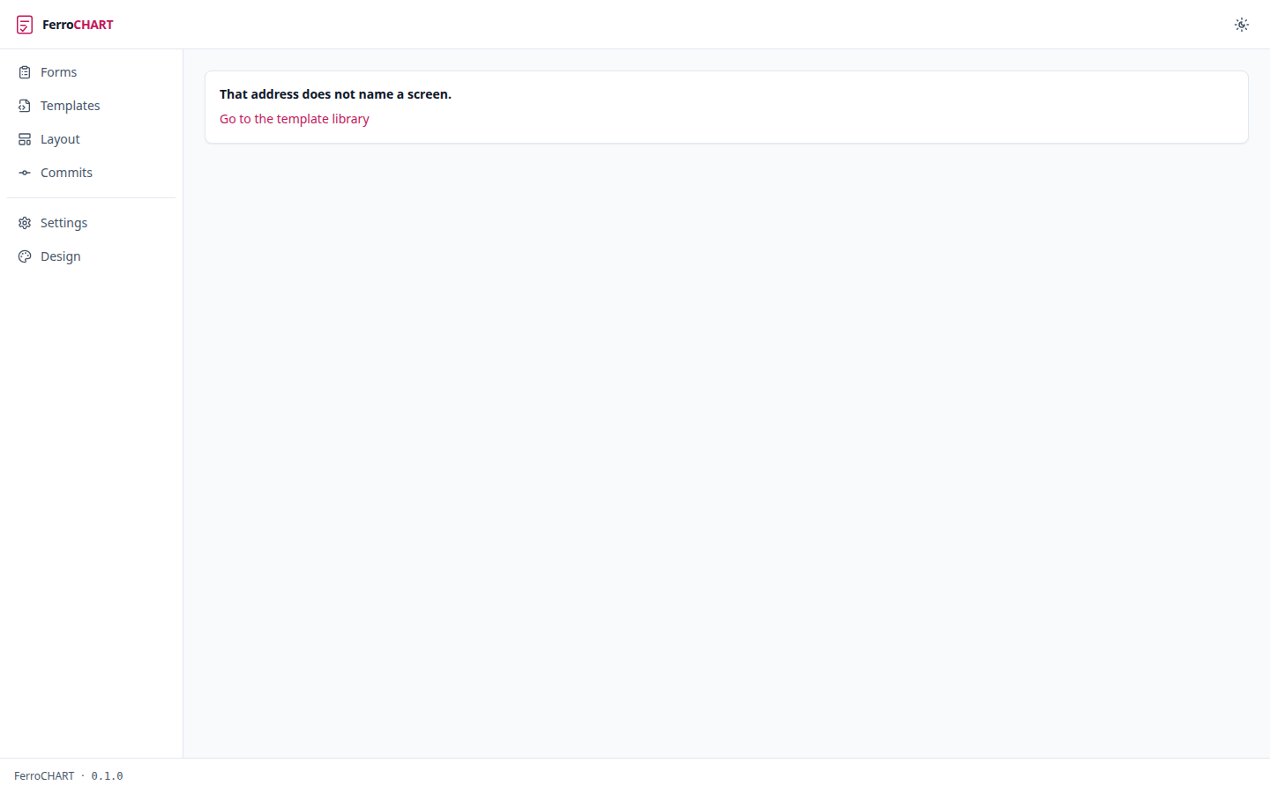This screenshot has height=793, width=1270.
Task: Click the clipboard icon beside Forms
Action: pyautogui.click(x=25, y=72)
